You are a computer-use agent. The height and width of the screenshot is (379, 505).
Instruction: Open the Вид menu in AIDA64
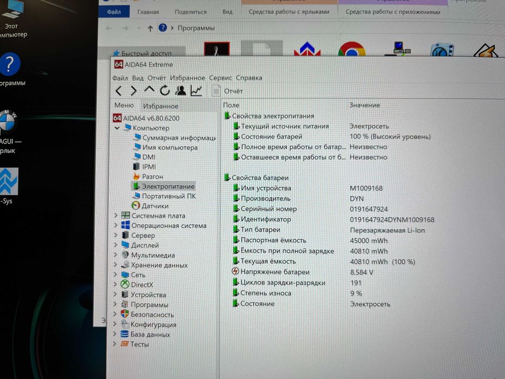click(138, 78)
